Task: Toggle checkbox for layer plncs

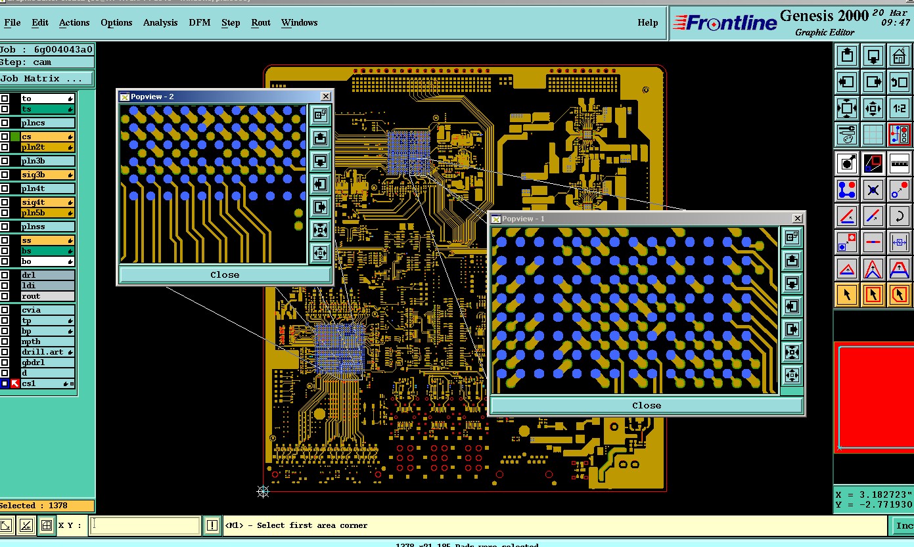Action: pos(5,123)
